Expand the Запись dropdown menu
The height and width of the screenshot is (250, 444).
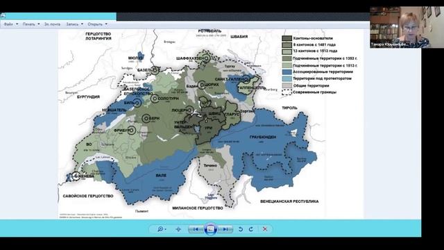75,24
